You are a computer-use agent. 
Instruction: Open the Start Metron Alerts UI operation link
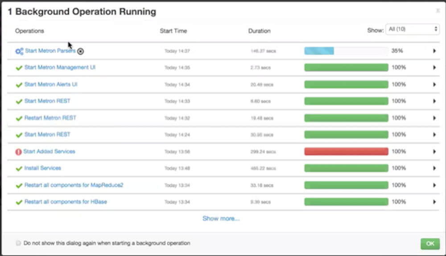[x=51, y=84]
